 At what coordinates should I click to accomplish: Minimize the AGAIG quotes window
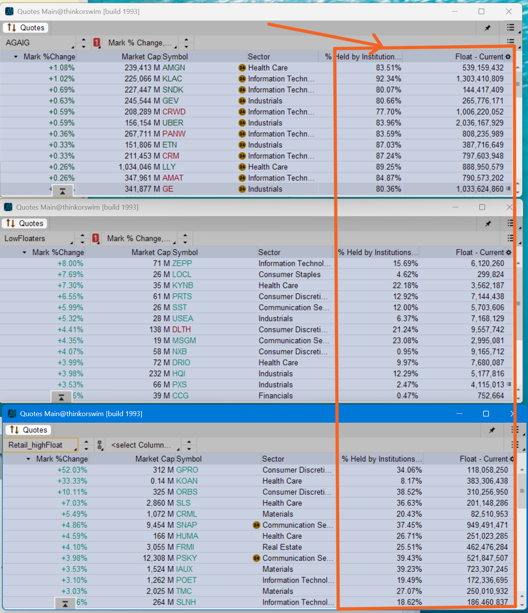point(455,12)
